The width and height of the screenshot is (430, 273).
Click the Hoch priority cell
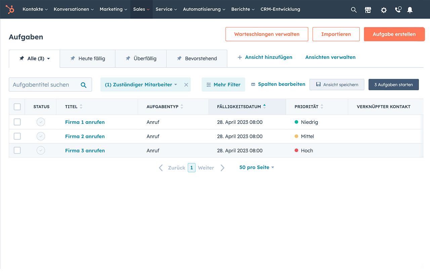tap(304, 150)
